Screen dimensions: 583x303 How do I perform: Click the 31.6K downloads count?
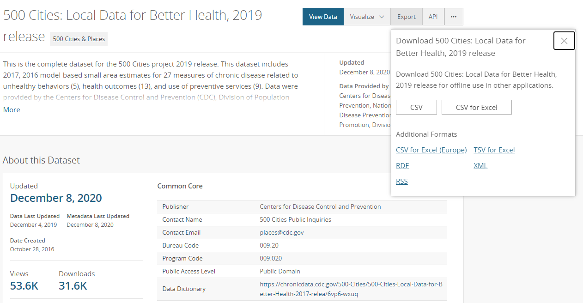pyautogui.click(x=73, y=286)
